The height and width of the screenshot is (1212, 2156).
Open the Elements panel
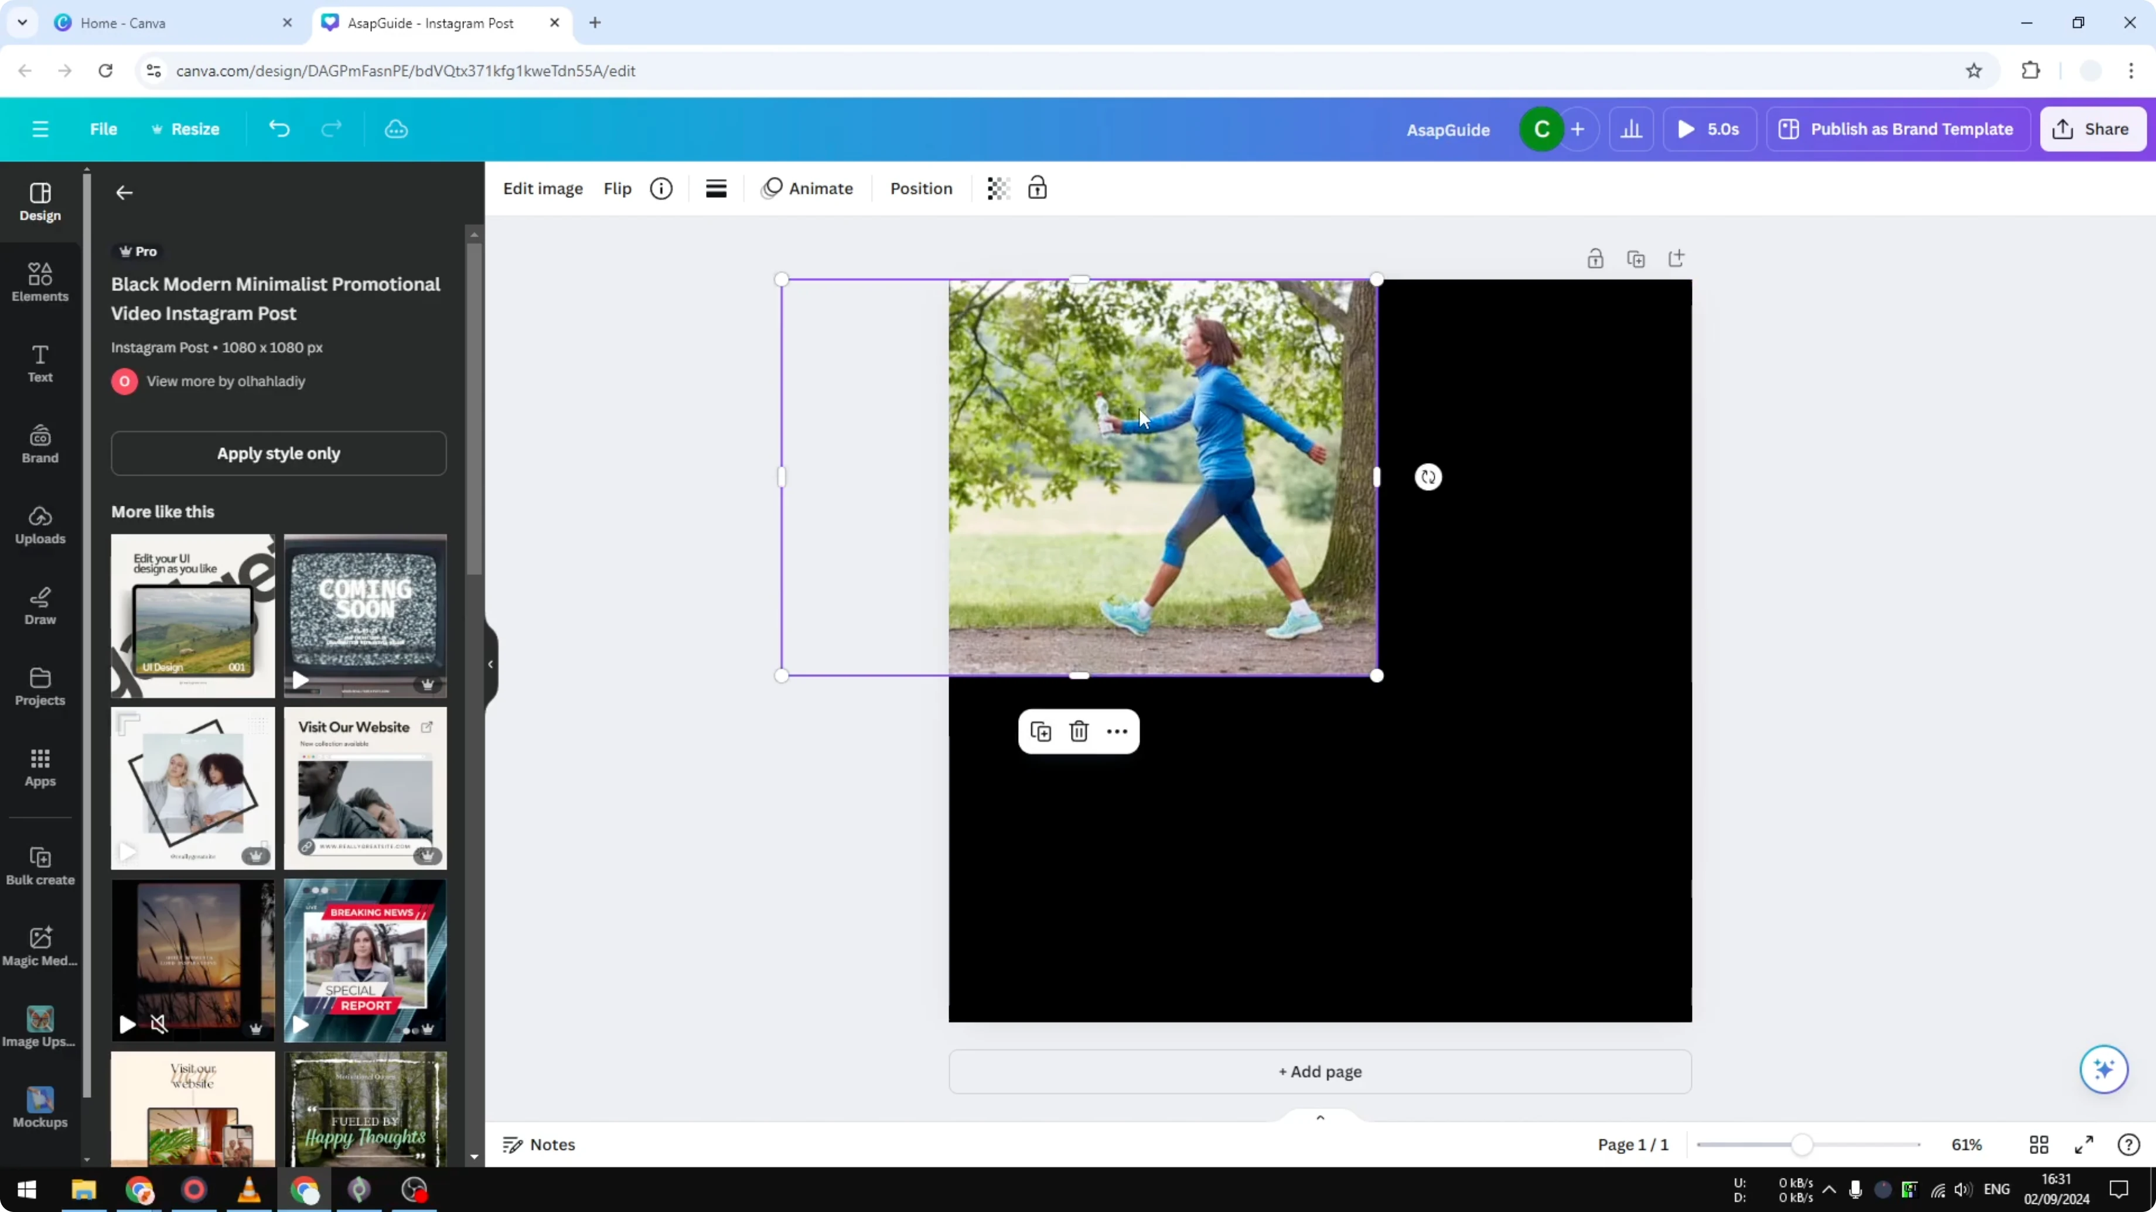(x=40, y=283)
